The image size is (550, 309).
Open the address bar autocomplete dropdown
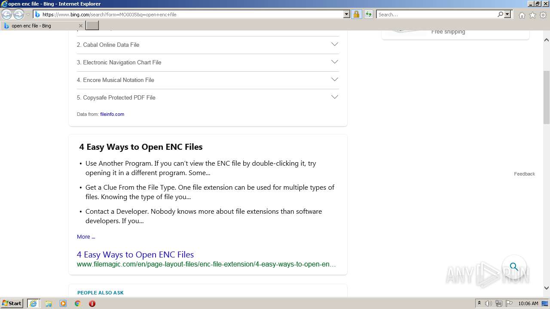(347, 15)
